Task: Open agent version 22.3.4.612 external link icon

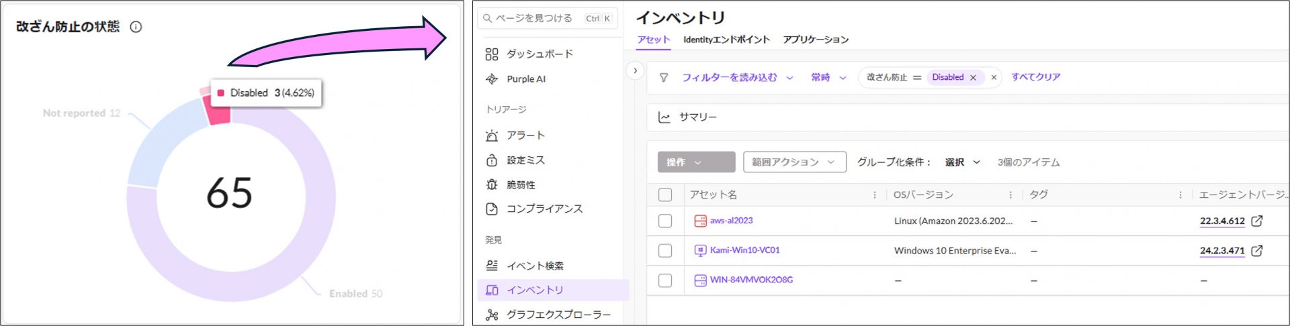Action: pyautogui.click(x=1257, y=221)
